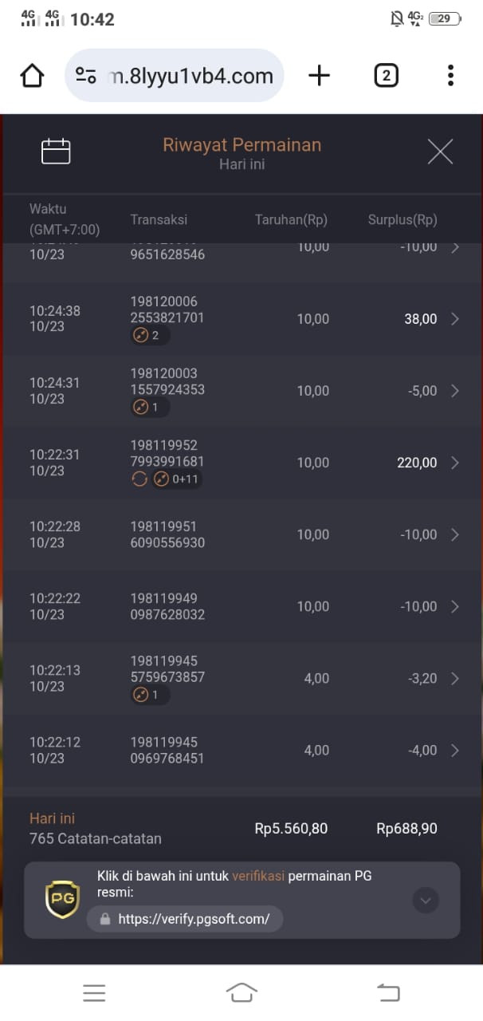
Task: Tap the browser home icon
Action: coord(32,76)
